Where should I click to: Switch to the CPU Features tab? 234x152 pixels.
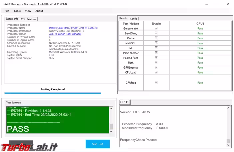click(29, 19)
